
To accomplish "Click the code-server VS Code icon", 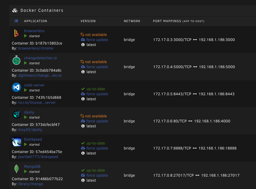I will (x=16, y=87).
